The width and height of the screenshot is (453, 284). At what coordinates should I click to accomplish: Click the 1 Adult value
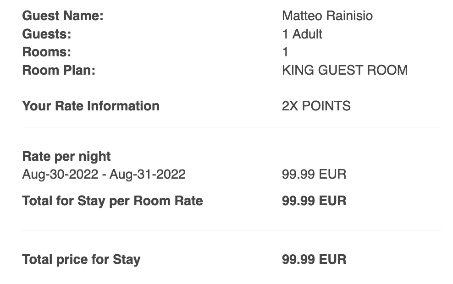[302, 34]
